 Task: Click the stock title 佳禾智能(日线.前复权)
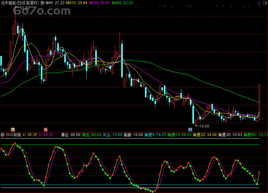(20, 3)
